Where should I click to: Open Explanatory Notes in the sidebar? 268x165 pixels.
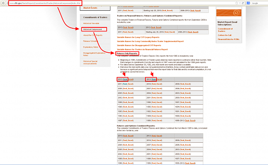coord(90,47)
